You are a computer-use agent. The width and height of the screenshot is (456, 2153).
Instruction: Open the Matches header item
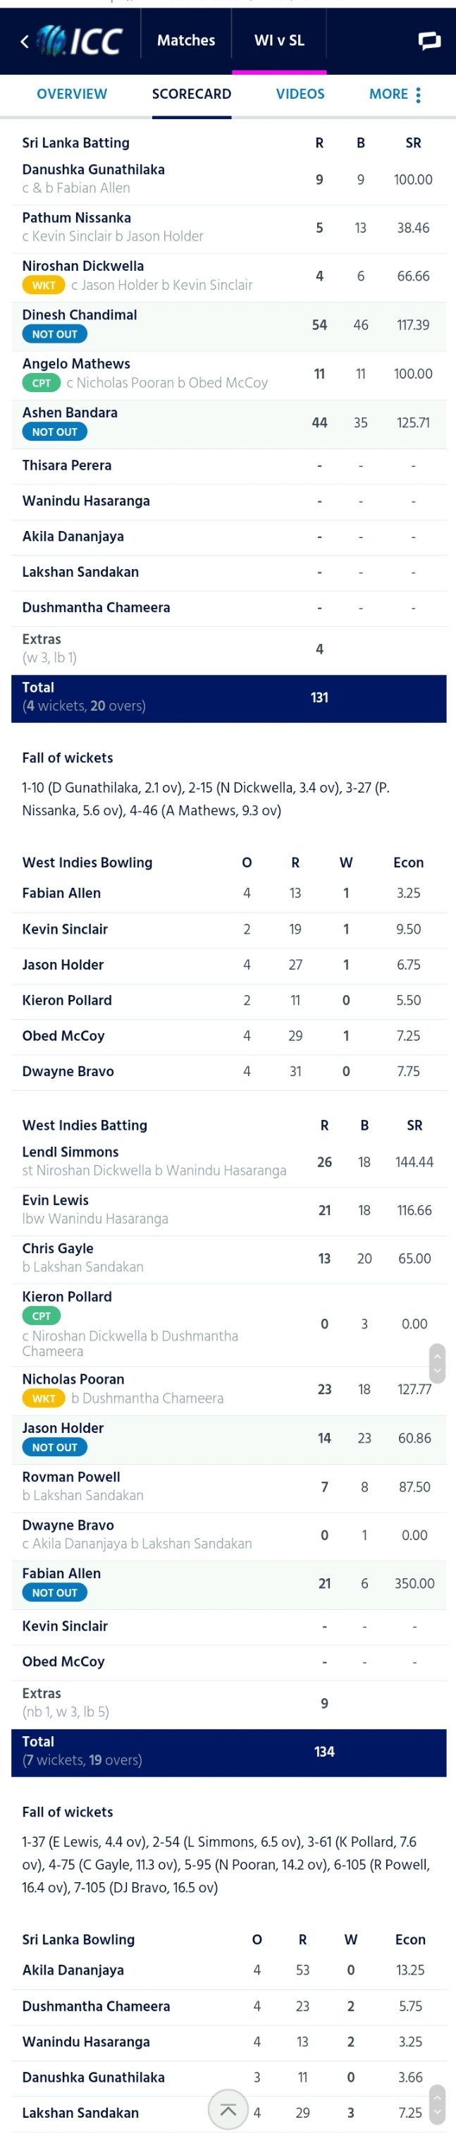click(x=186, y=40)
